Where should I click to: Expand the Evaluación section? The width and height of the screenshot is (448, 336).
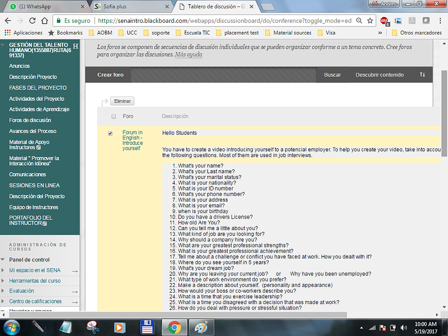coord(3,291)
